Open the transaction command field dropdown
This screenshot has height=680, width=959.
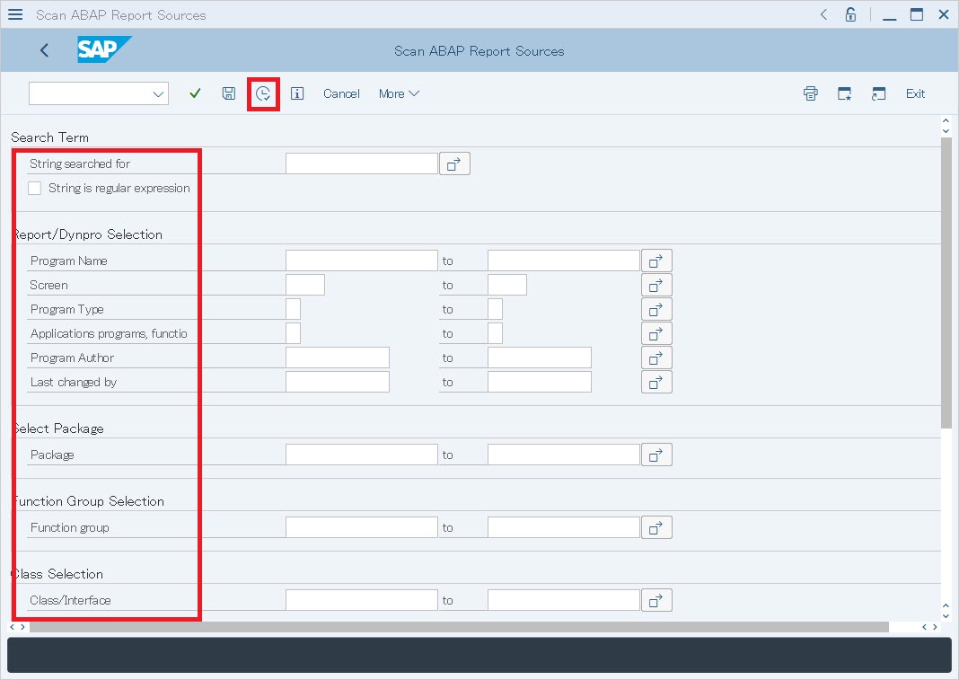158,93
